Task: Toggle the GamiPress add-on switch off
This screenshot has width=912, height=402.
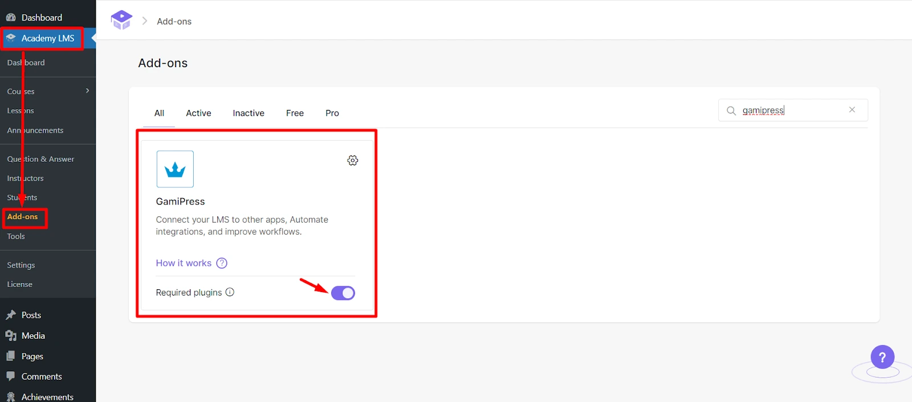Action: (x=343, y=293)
